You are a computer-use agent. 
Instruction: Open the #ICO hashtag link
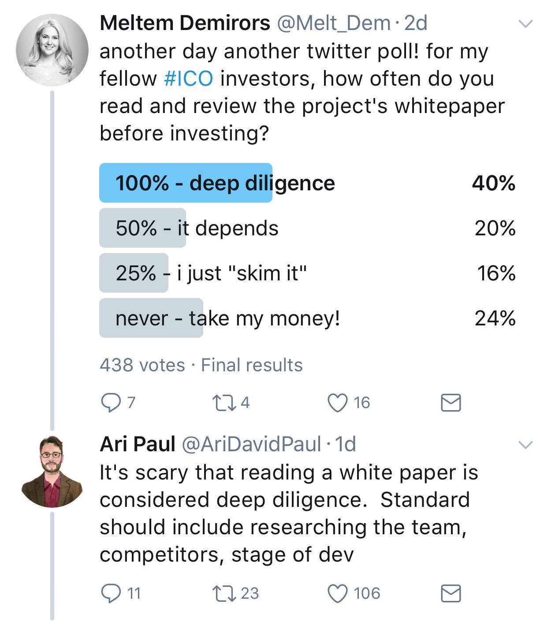tap(188, 79)
